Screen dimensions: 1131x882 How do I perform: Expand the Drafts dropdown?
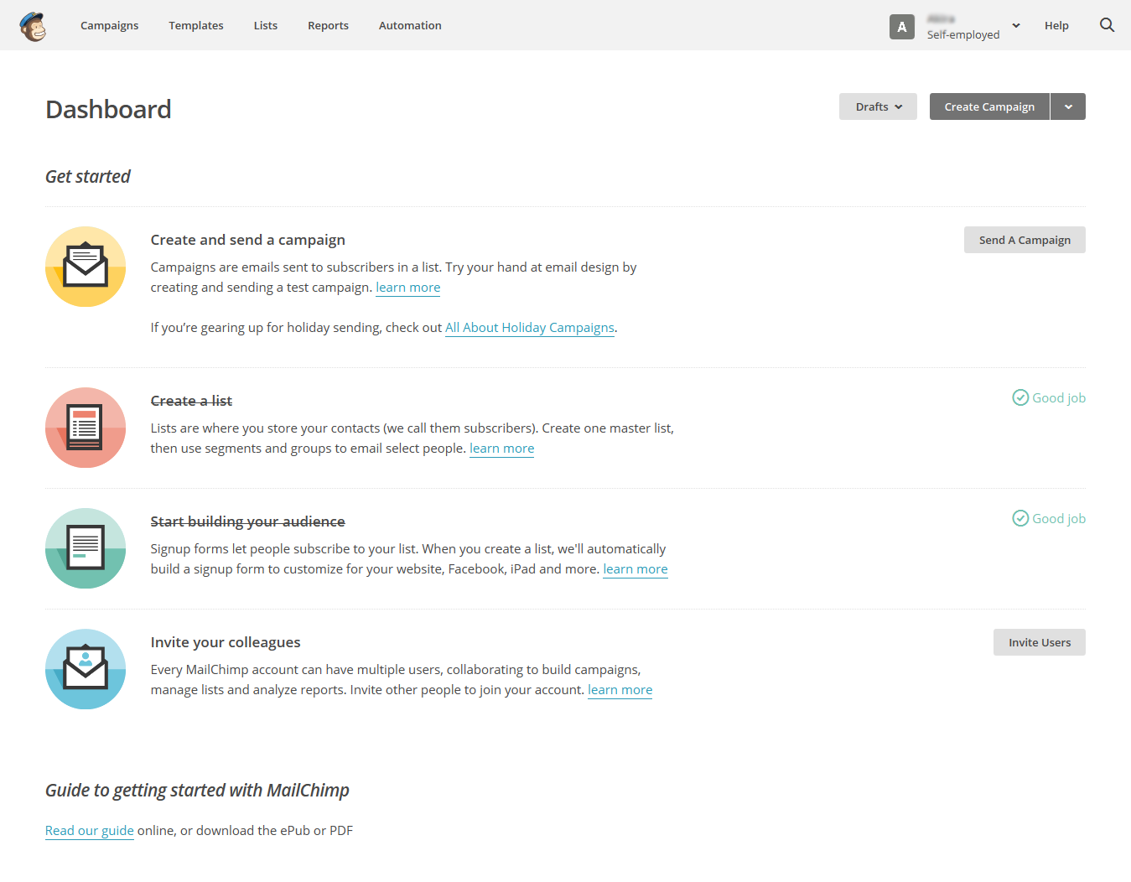coord(878,106)
